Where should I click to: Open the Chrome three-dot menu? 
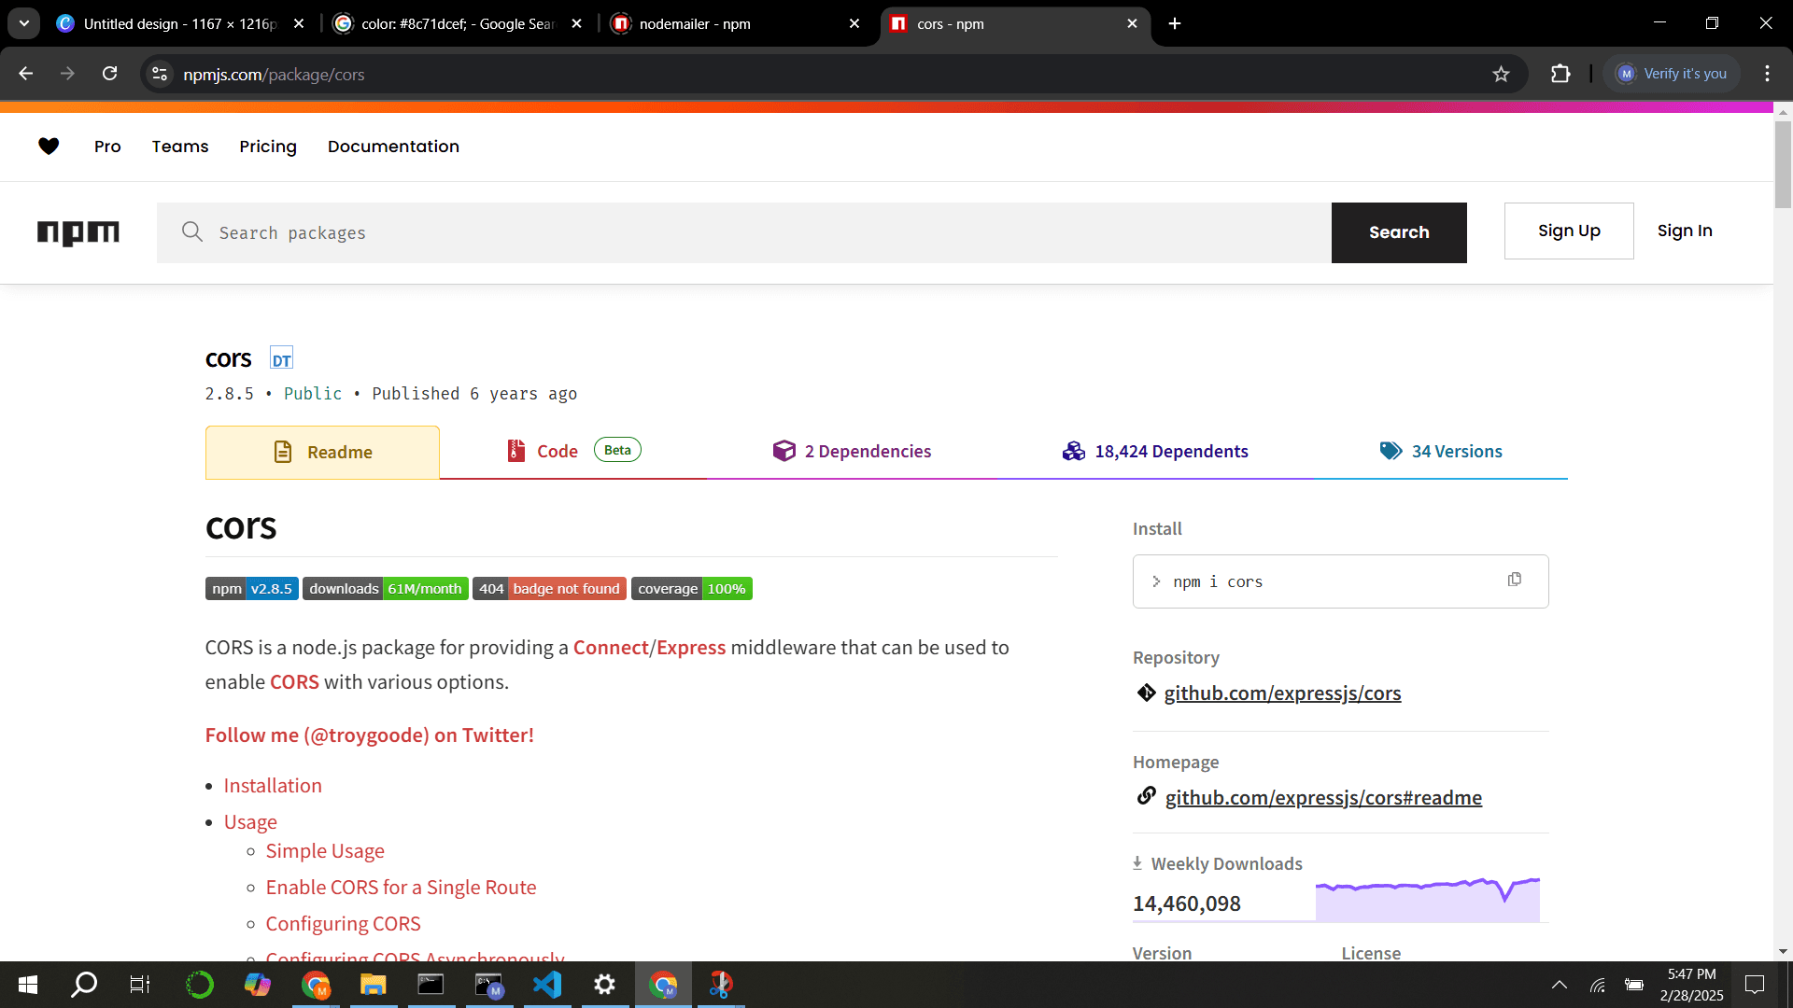click(1767, 74)
